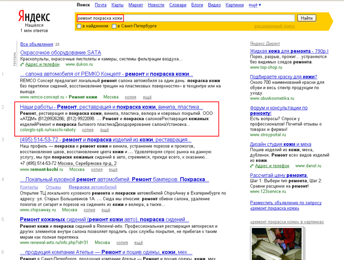Click the www.remco-concept.ru green URL
Screen dimensions: 344x260
[42, 97]
